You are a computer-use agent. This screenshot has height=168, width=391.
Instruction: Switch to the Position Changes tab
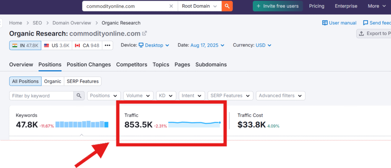[89, 64]
